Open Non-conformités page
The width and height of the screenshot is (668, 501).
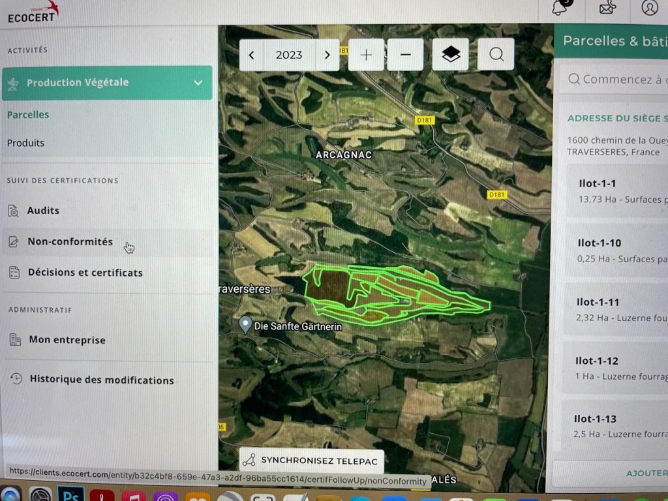click(70, 242)
